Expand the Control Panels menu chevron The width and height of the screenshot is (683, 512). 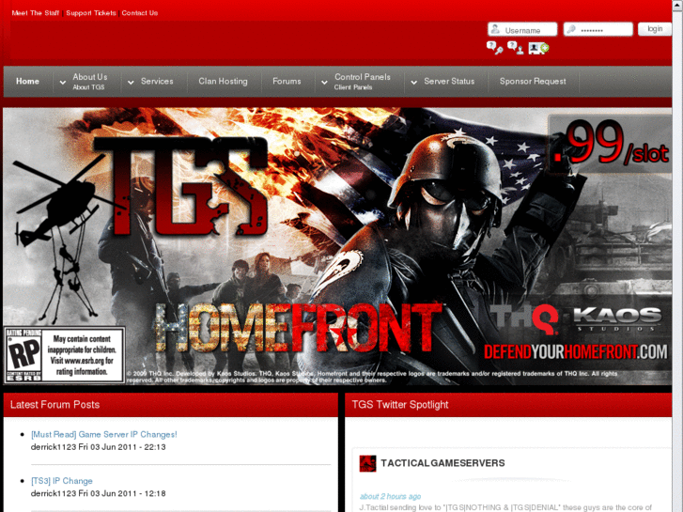(x=324, y=82)
